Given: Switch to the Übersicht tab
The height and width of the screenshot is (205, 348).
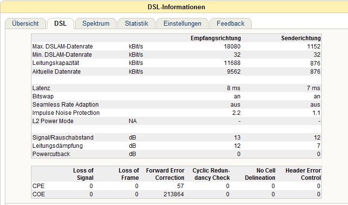Looking at the screenshot, I should [x=25, y=23].
